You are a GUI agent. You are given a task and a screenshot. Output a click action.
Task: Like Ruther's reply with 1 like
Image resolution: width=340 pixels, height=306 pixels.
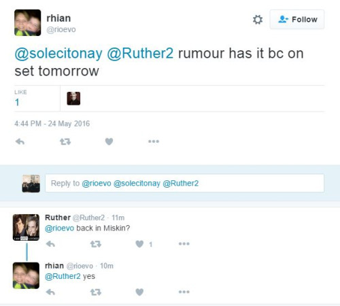[x=139, y=244]
